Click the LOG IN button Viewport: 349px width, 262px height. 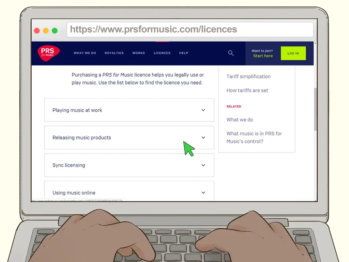click(293, 53)
